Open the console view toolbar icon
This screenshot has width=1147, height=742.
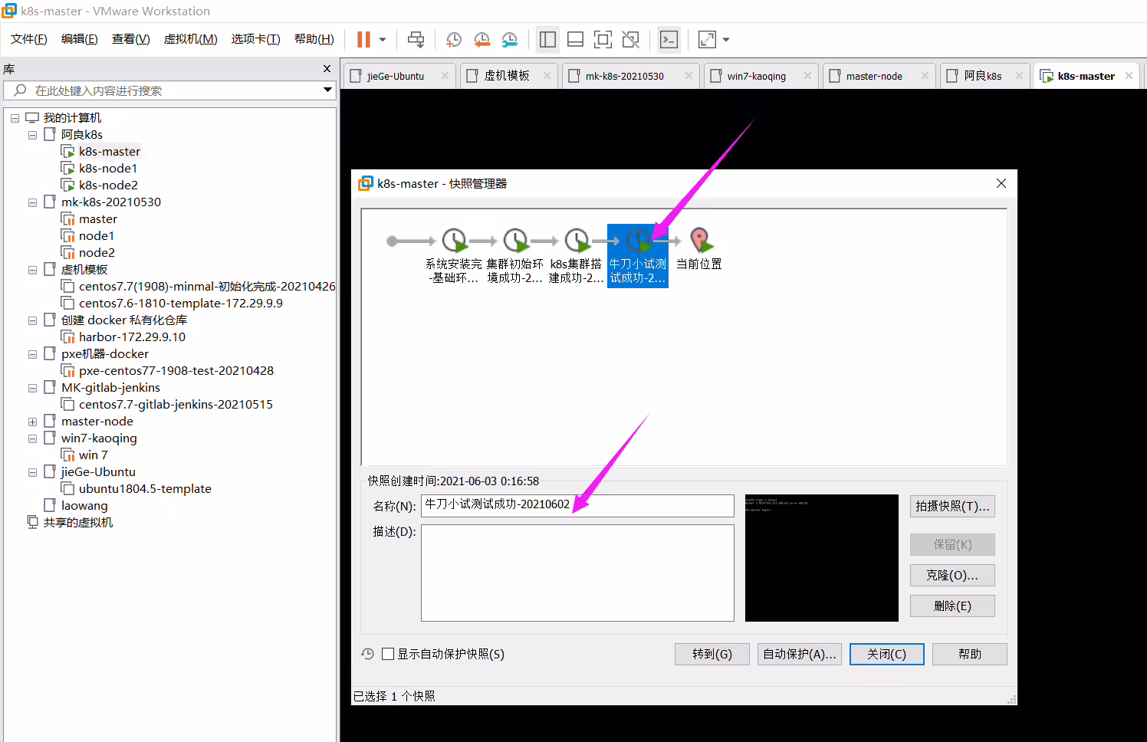coord(669,39)
